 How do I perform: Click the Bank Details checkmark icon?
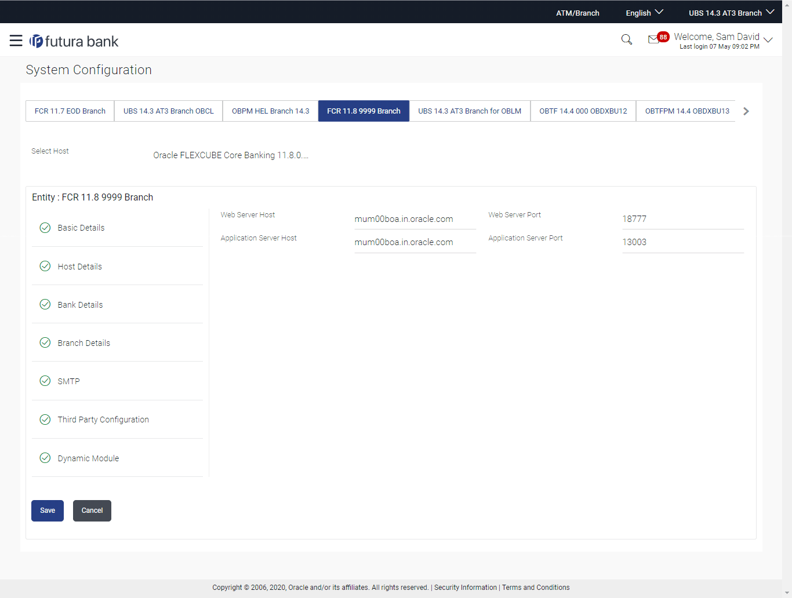pyautogui.click(x=45, y=304)
